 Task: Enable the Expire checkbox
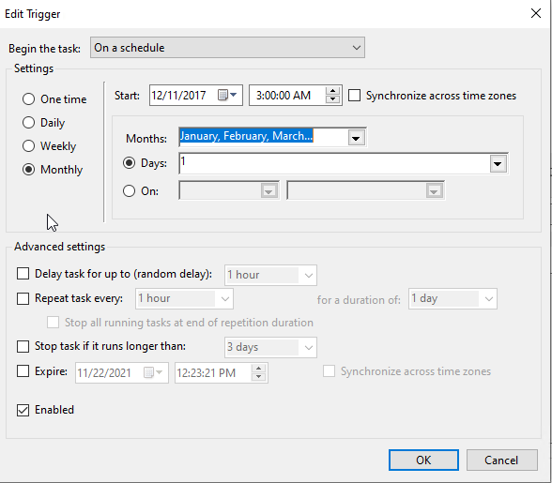(x=23, y=370)
